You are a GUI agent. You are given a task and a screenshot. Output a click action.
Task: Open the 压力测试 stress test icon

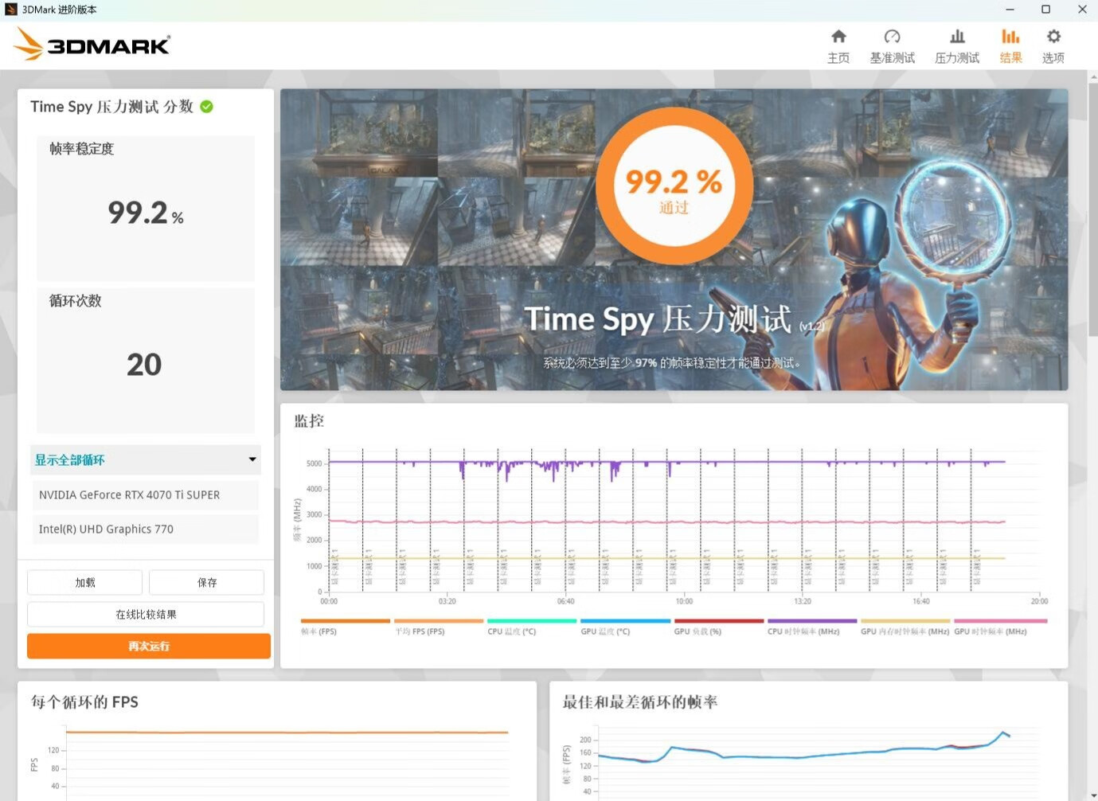pyautogui.click(x=957, y=37)
